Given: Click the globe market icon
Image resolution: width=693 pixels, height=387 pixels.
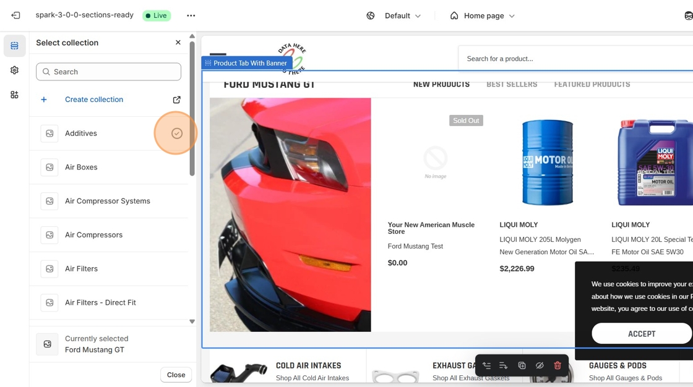Looking at the screenshot, I should coord(371,16).
